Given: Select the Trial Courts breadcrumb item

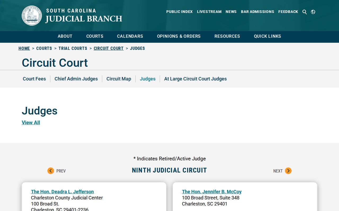Looking at the screenshot, I should (73, 49).
